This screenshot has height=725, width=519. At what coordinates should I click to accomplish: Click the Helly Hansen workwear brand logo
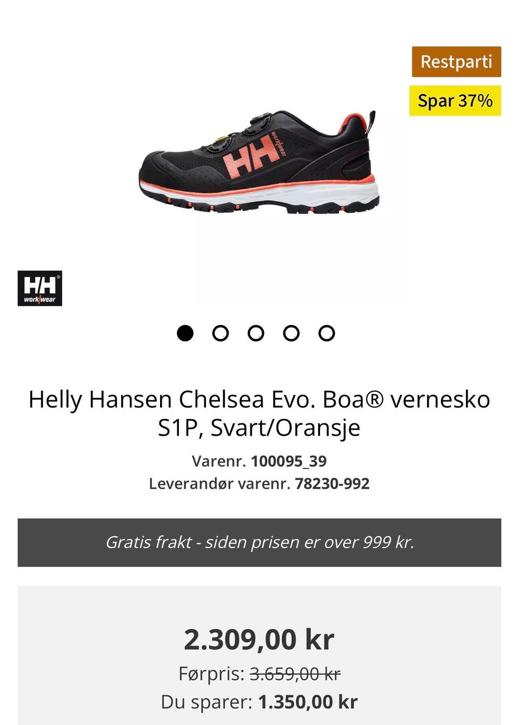[x=40, y=288]
